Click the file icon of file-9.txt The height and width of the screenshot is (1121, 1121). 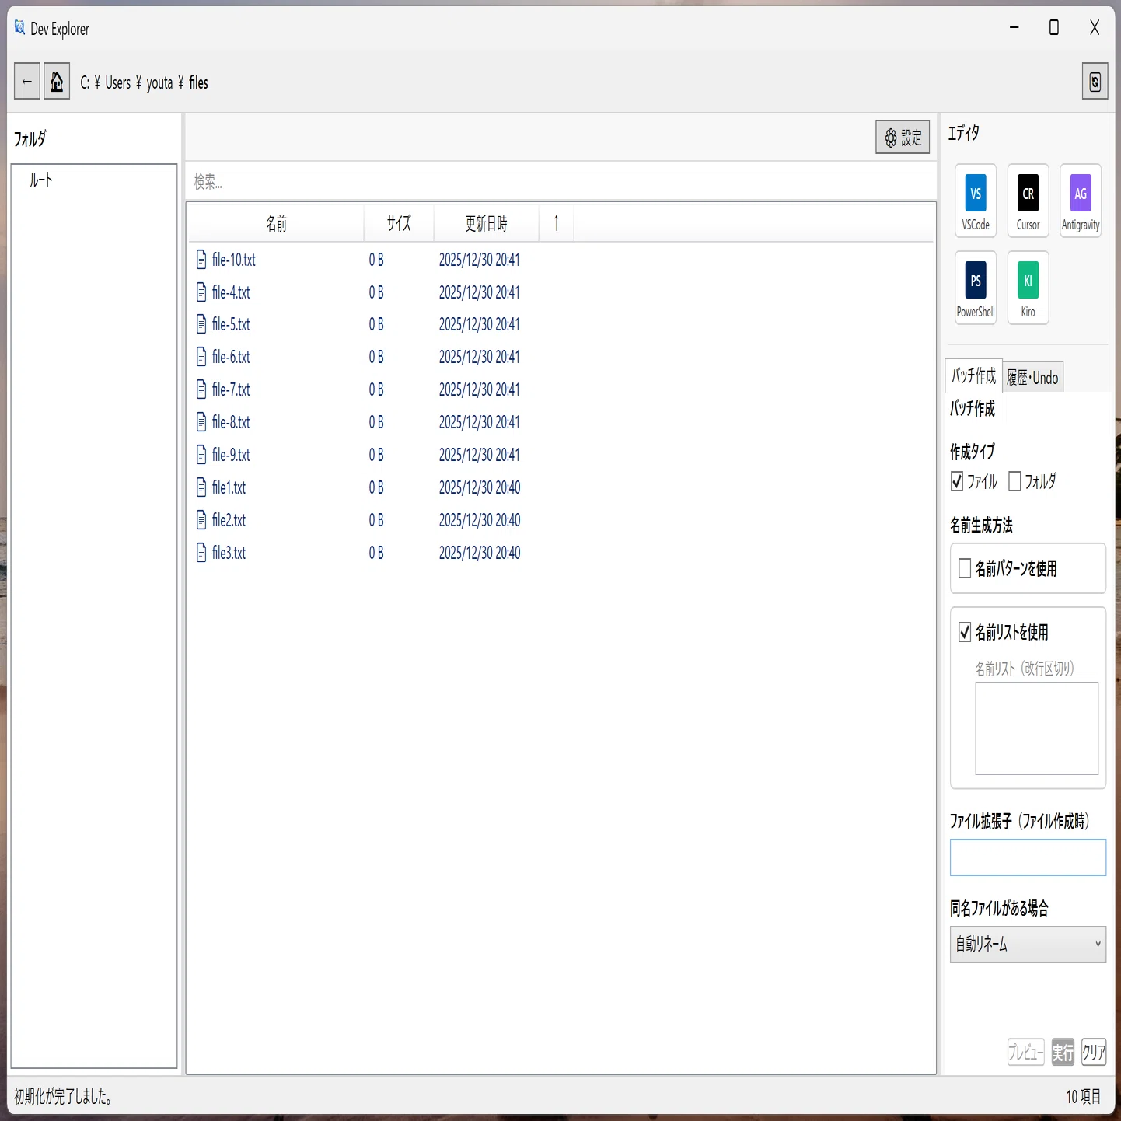tap(201, 455)
